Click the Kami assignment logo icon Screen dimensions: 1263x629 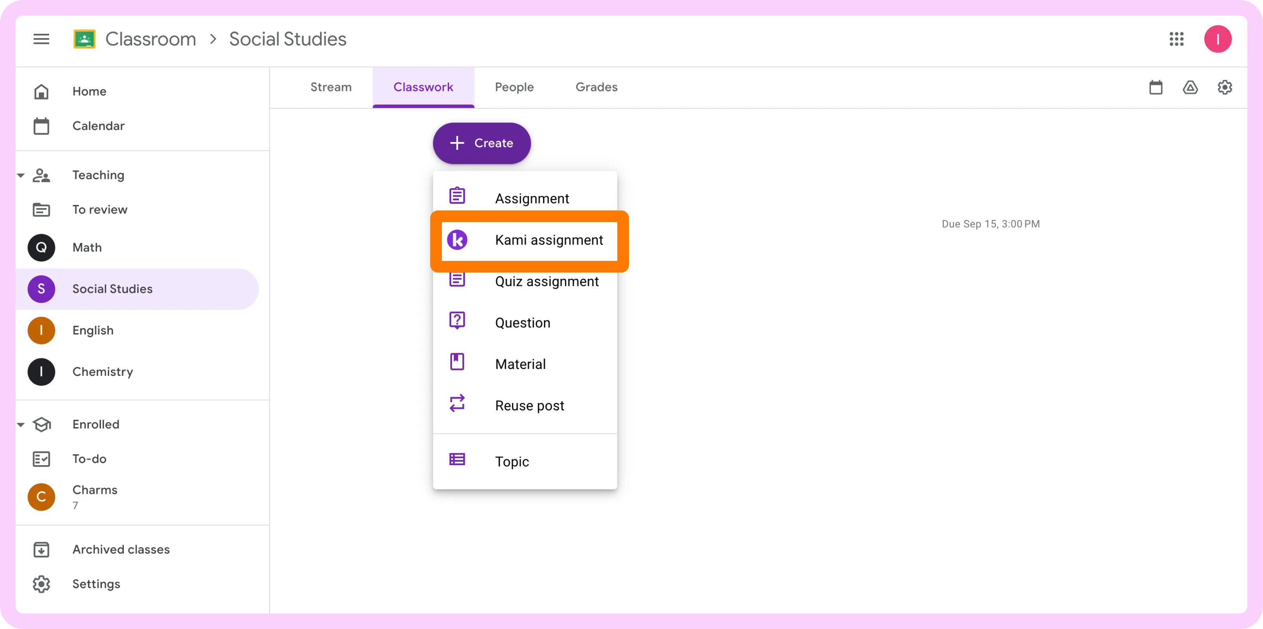(457, 240)
